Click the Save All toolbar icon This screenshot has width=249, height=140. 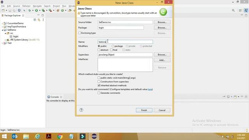(14, 10)
